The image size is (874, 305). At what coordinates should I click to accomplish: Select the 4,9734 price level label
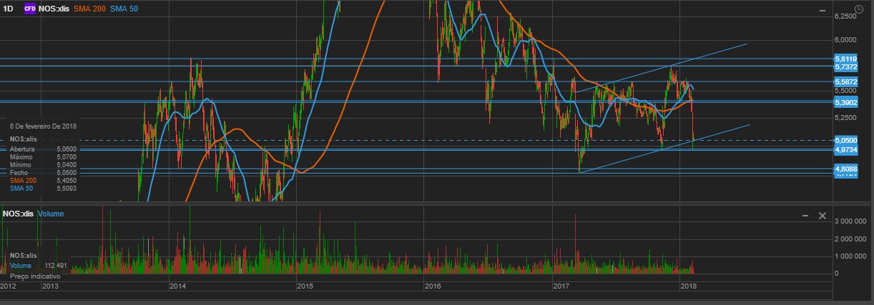[846, 149]
